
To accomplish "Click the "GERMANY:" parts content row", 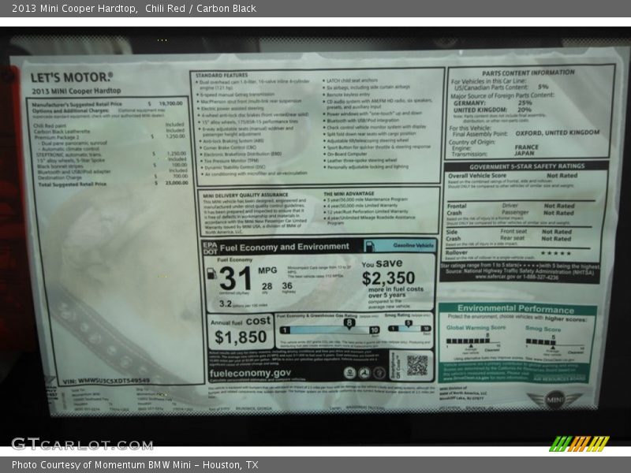I will point(495,103).
